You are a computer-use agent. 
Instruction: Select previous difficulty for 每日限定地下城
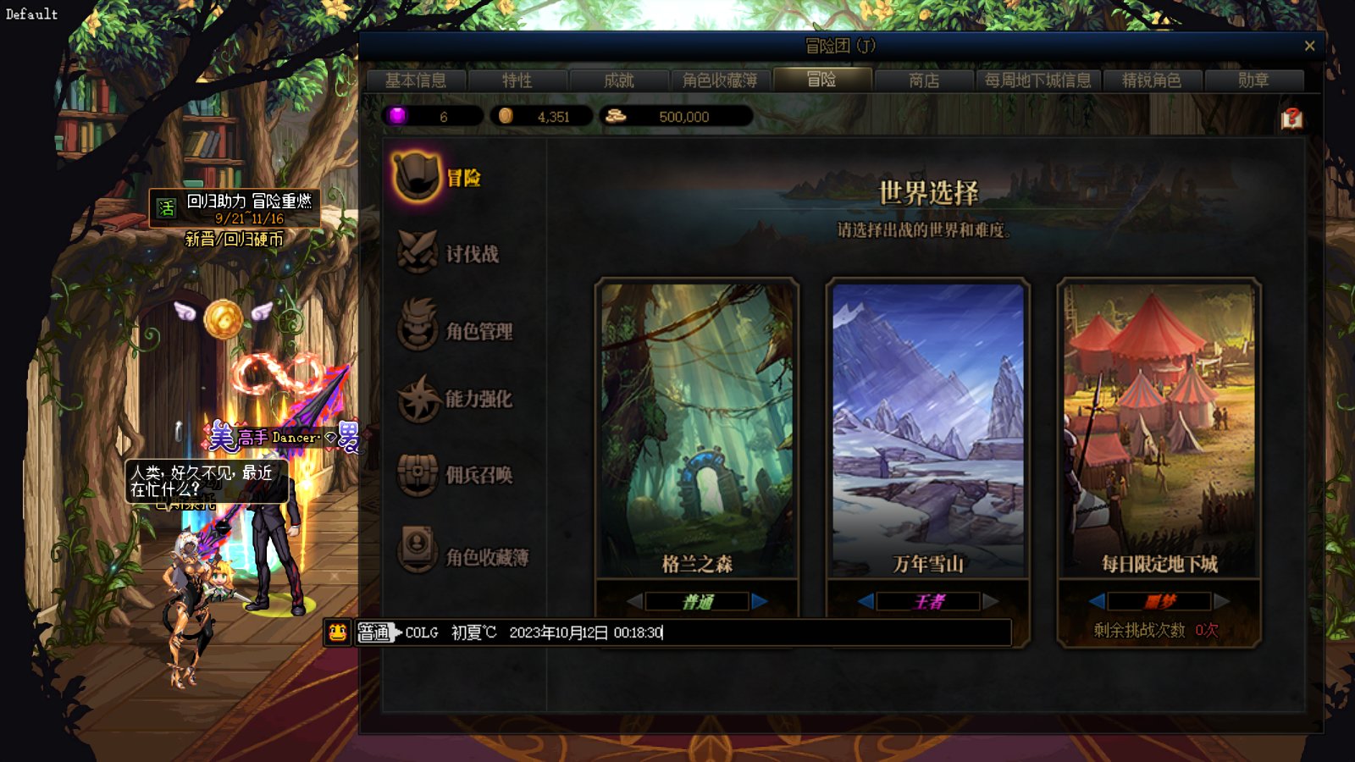(x=1097, y=601)
